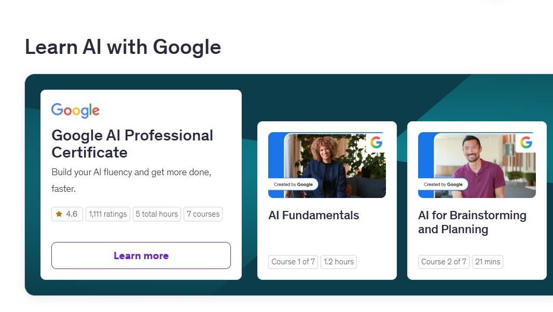Click the Google G icon on AI Fundamentals thumbnail
This screenshot has height=312, width=553.
[x=376, y=143]
